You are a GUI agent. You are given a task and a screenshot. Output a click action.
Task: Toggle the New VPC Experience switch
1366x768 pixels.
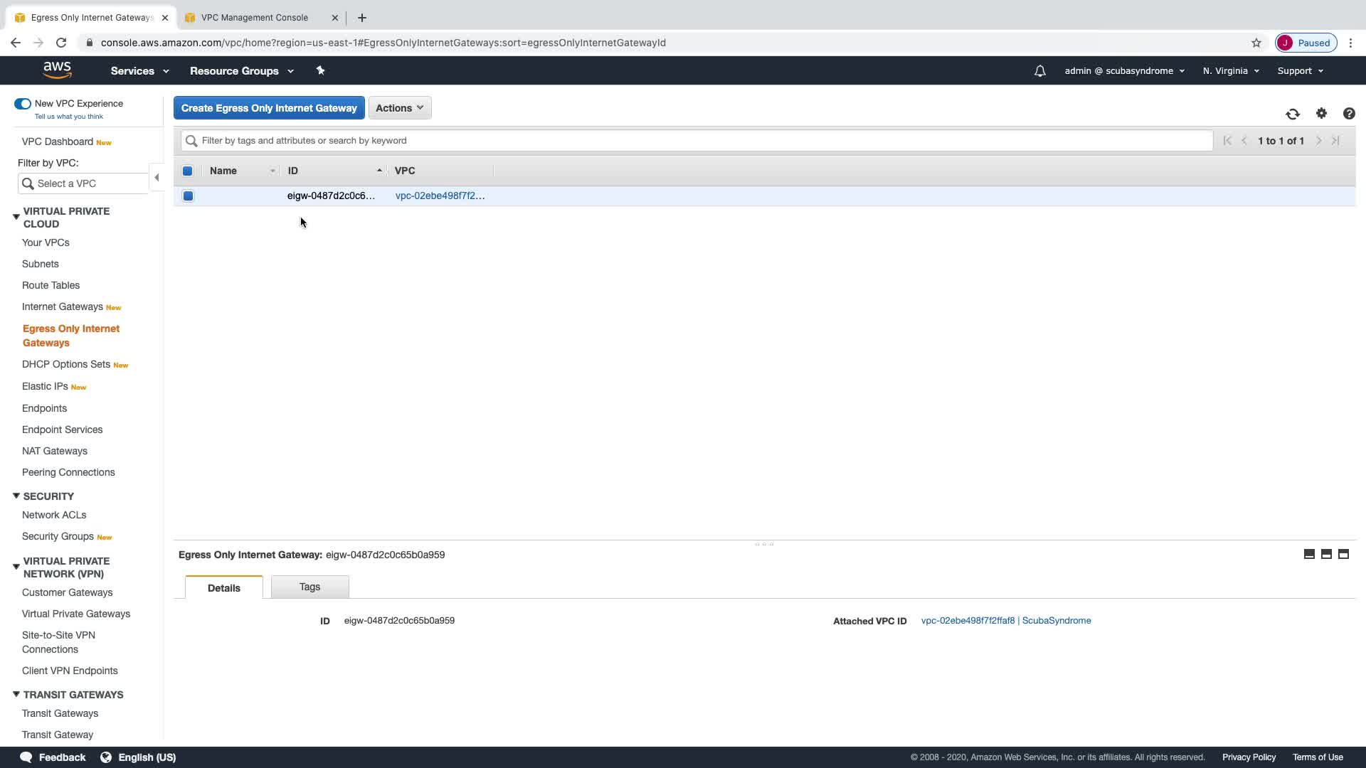(23, 104)
